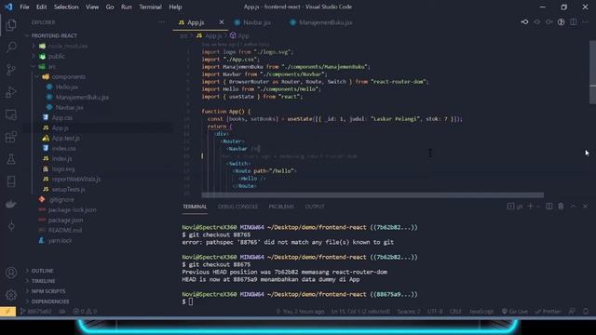596x335 pixels.
Task: Open Navbar.jsx in the explorer tree
Action: (69, 108)
